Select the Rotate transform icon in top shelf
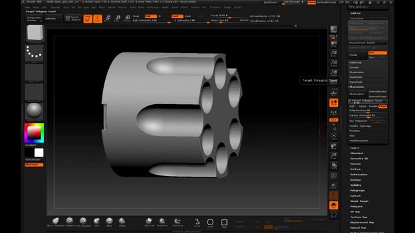415x233 pixels. (127, 19)
